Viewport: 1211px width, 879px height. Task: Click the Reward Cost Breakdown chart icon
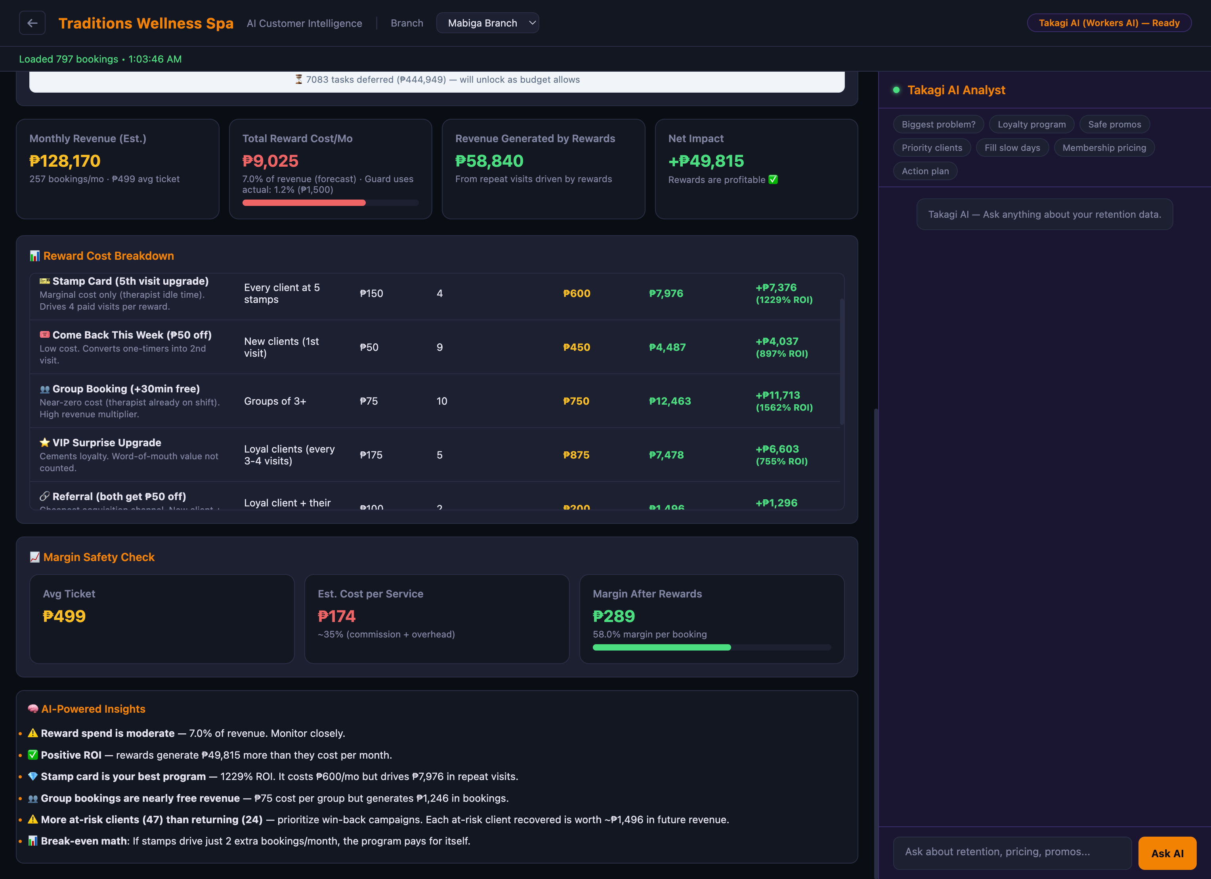(35, 256)
